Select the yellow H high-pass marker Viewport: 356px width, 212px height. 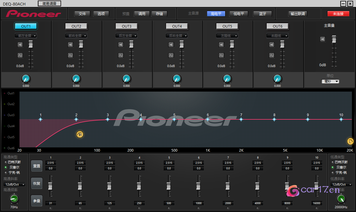point(80,134)
